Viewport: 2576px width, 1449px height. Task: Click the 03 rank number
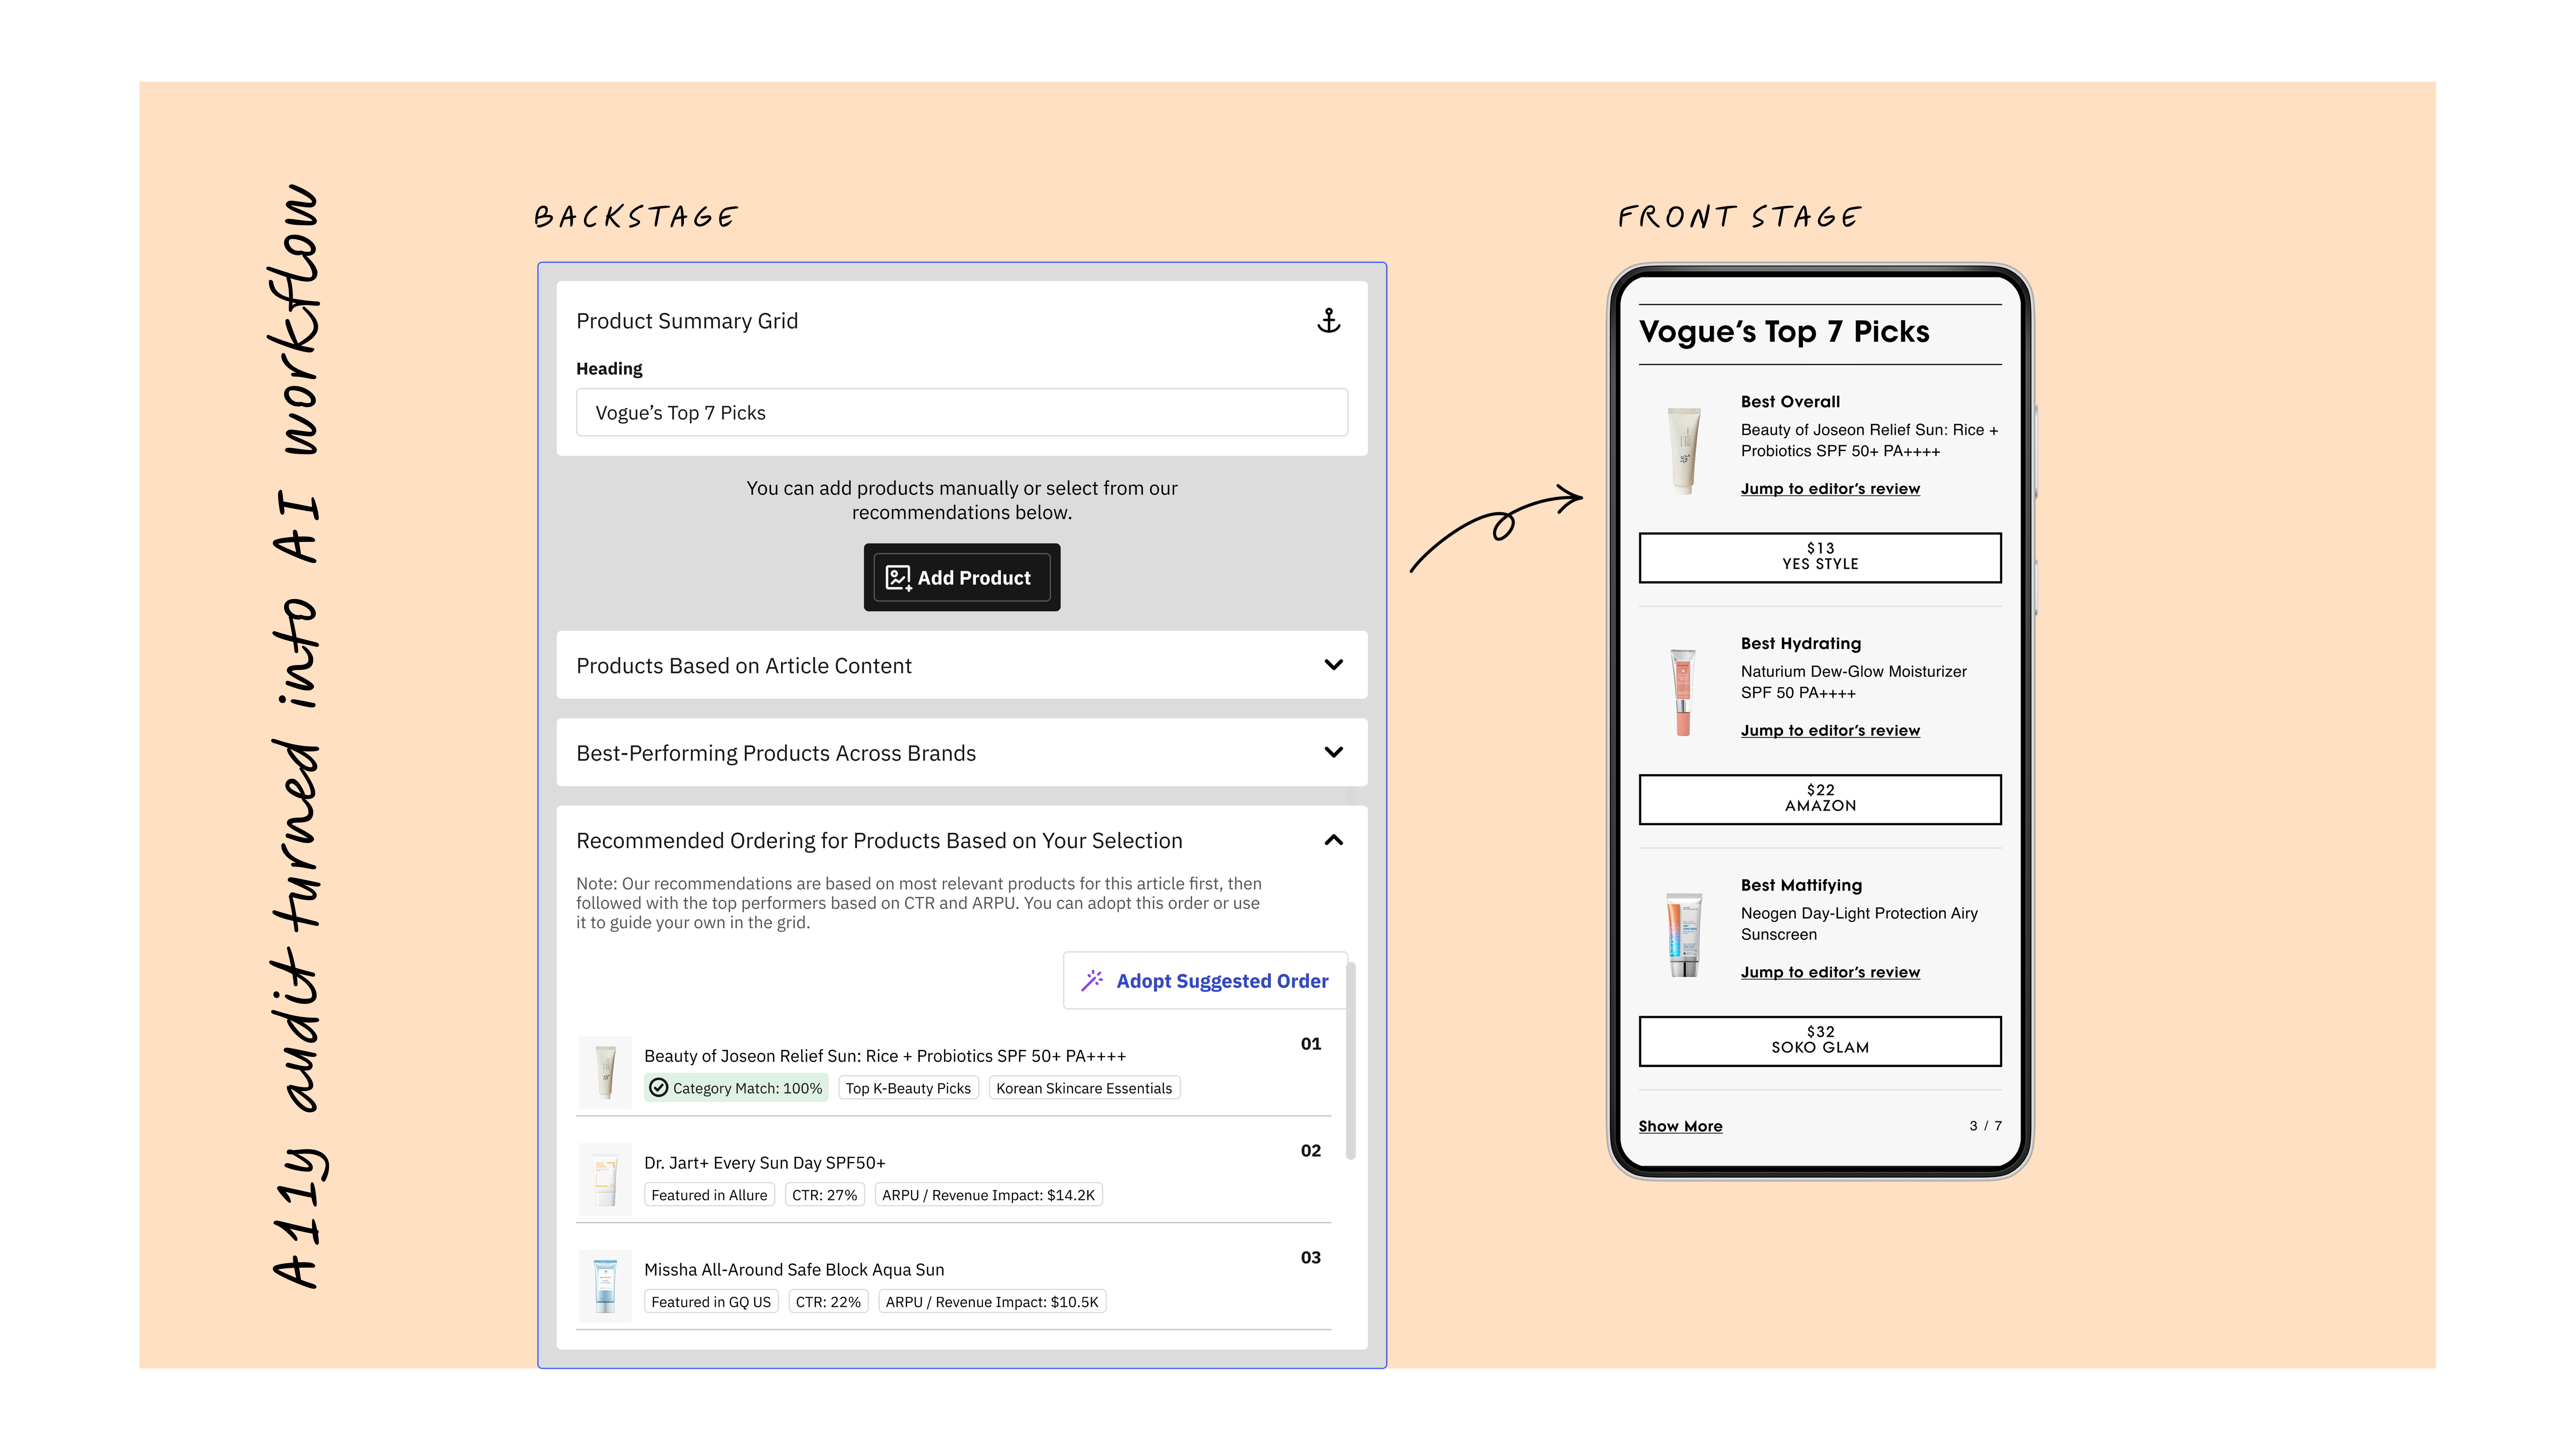coord(1311,1258)
